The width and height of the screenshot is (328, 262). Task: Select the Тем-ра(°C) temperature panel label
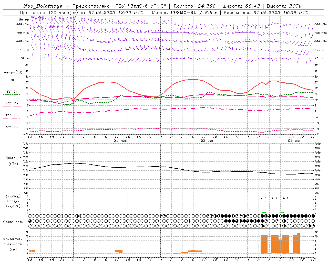(12, 72)
